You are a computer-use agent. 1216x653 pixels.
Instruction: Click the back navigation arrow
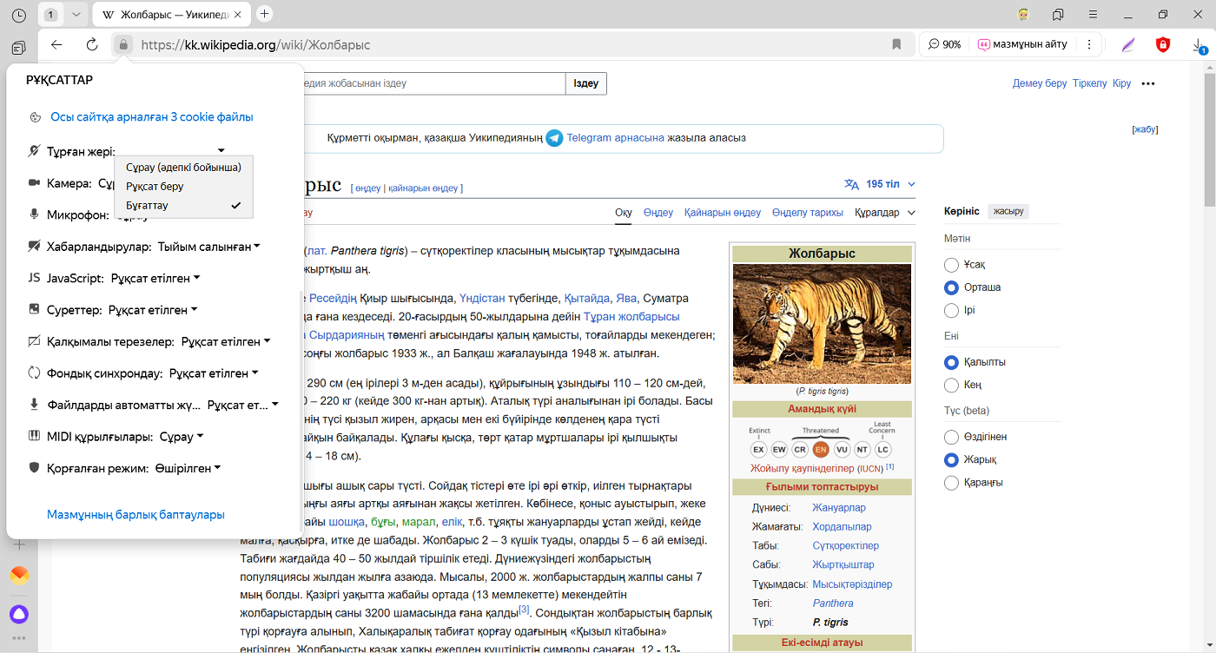(x=56, y=44)
